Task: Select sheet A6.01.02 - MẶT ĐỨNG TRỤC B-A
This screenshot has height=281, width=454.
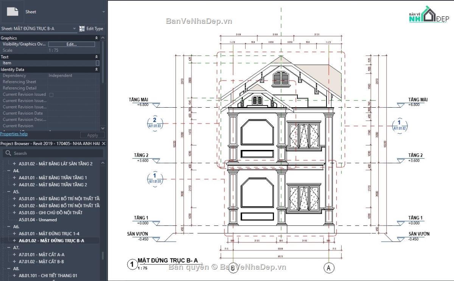Action: [51, 241]
